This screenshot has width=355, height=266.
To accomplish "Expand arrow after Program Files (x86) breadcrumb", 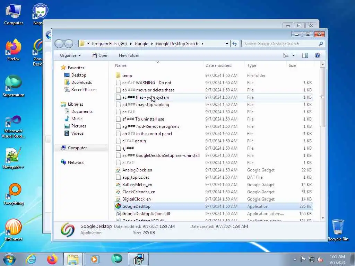I will pos(131,44).
